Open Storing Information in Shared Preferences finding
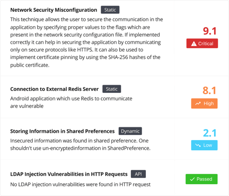Viewport: 229px width, 196px height. coord(62,131)
